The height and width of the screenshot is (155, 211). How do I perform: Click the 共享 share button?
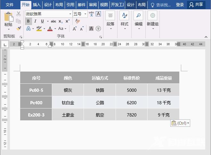click(x=196, y=5)
